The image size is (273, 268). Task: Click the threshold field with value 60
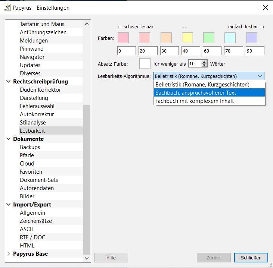point(212,51)
